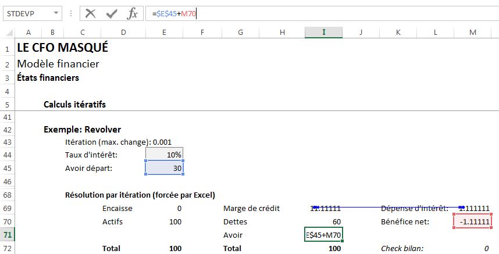Click the 'Bénéfice net:' label
Screen dimensions: 499x254
405,221
